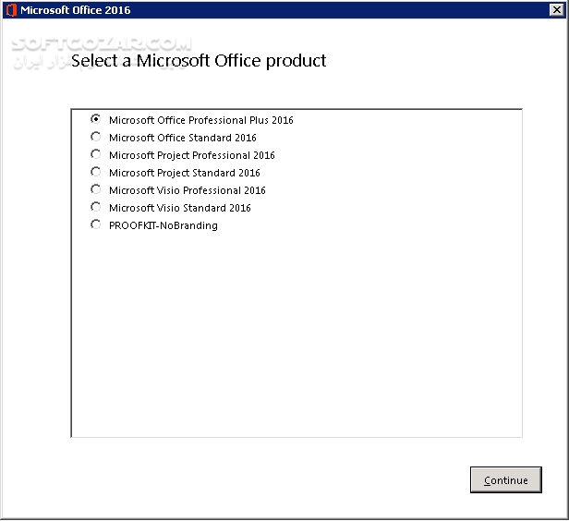Click the 'Microsoft Project Standard 2016' label text
The width and height of the screenshot is (569, 521).
click(185, 173)
